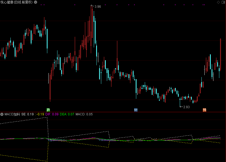Select the DEA: 0.07 indicator value
The height and width of the screenshot is (162, 226).
[x=67, y=114]
